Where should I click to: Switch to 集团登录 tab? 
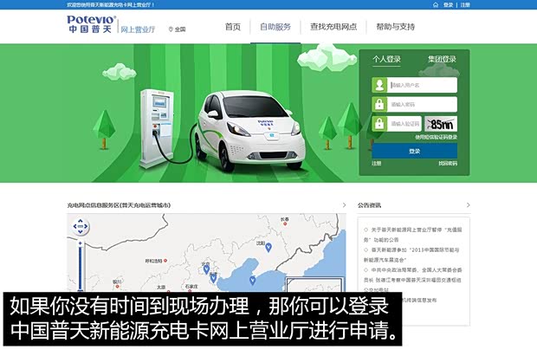click(442, 59)
